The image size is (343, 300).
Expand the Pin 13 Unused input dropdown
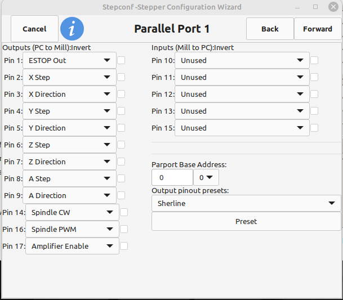coord(242,111)
